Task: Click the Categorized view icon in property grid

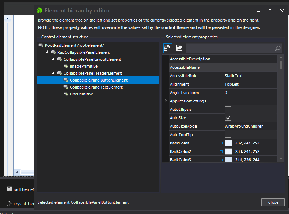Action: point(167,48)
